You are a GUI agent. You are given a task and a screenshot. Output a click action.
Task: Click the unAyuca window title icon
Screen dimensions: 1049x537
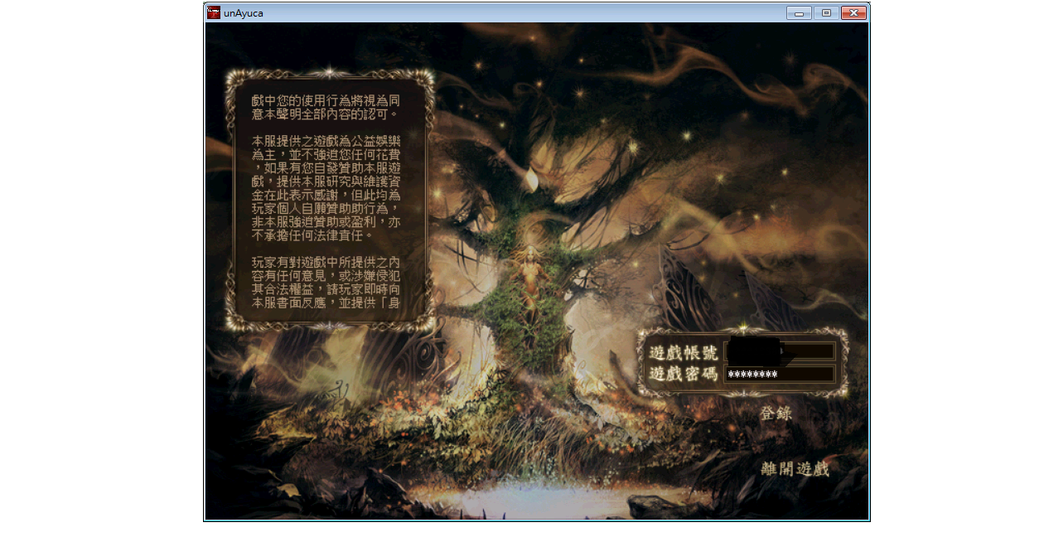coord(214,12)
